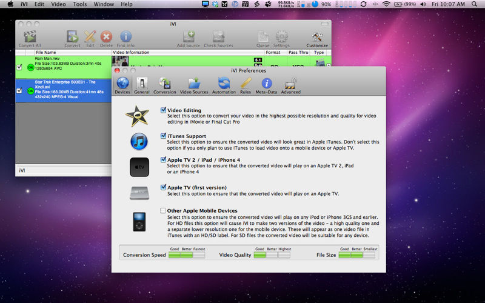The image size is (485, 303).
Task: Click green OK badge on Rain Man row
Action: click(30, 67)
